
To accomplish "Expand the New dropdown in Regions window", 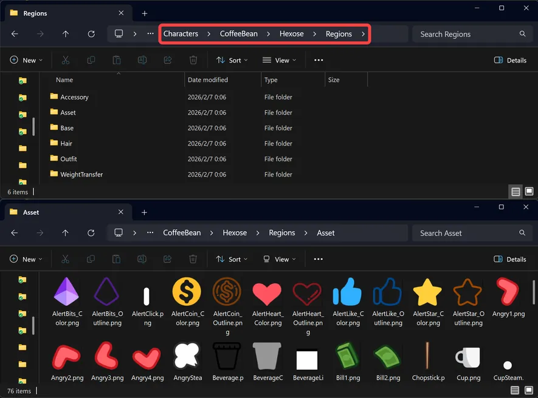I will [x=26, y=60].
